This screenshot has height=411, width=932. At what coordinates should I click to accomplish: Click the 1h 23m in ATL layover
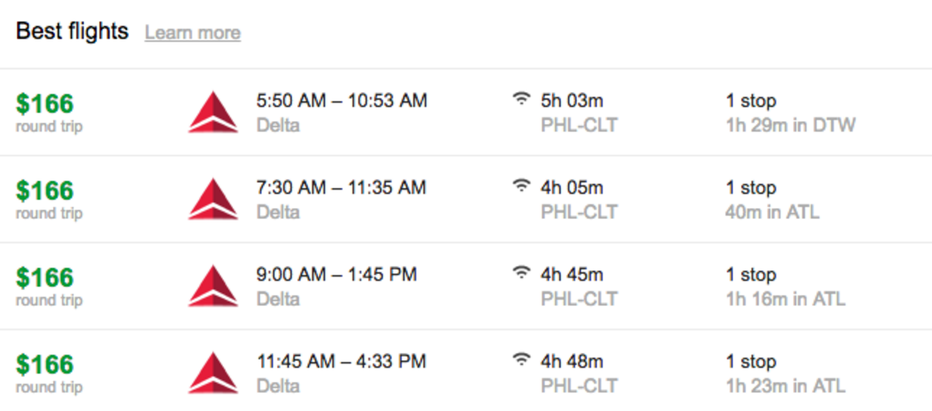pos(785,386)
